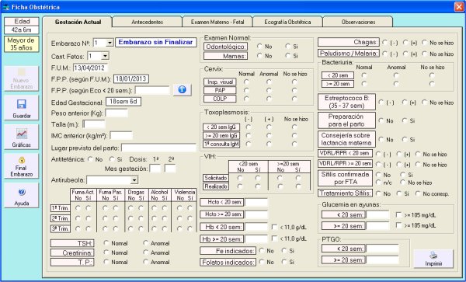Click the Embarazo sin Finalizar label

pyautogui.click(x=156, y=42)
